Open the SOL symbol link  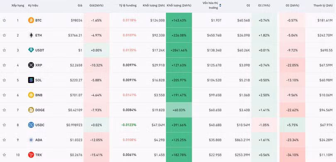[x=39, y=80]
